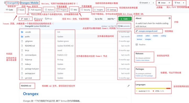189x103 pixels.
Task: Open the Security tab
Action: point(86,10)
